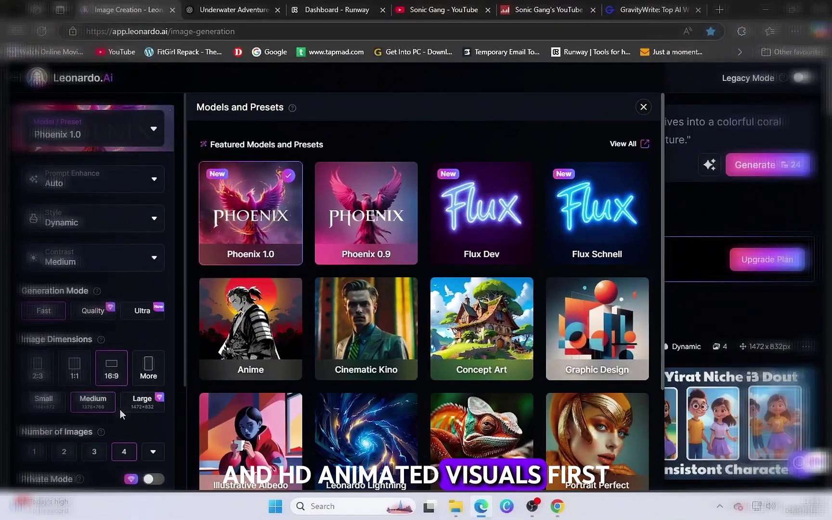This screenshot has width=832, height=520.
Task: Click the favorites star in the address bar
Action: [711, 31]
